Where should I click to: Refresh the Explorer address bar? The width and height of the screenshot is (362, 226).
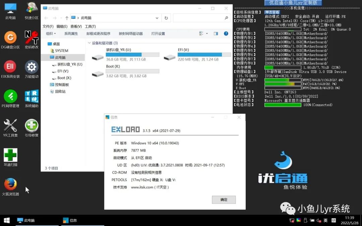coord(166,18)
